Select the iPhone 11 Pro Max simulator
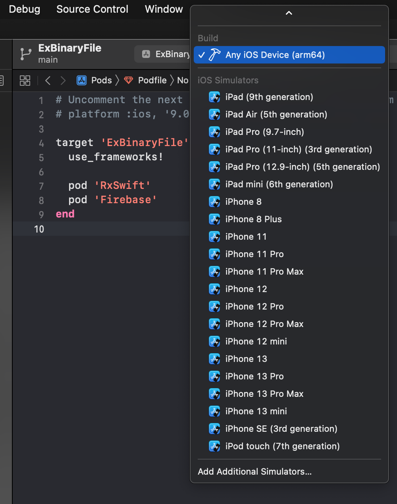The image size is (397, 504). tap(289, 271)
